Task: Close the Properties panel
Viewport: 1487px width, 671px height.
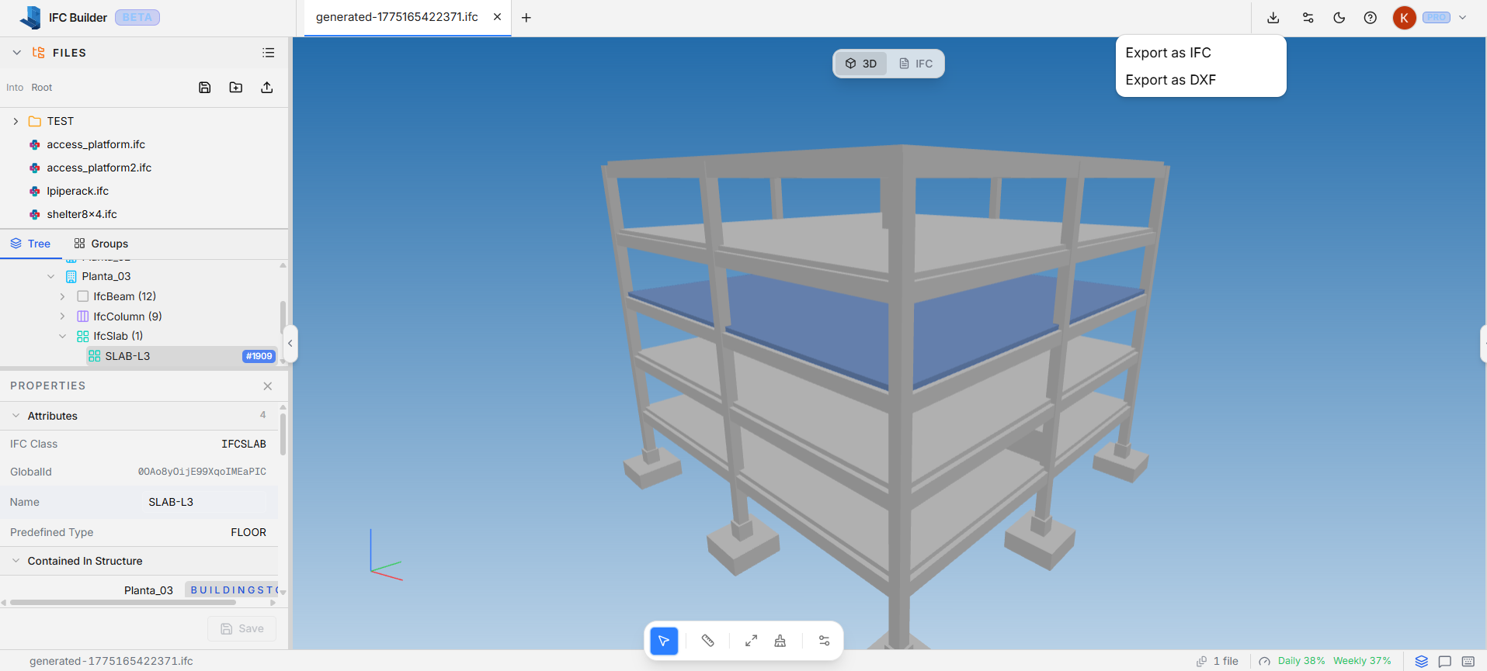Action: [268, 386]
